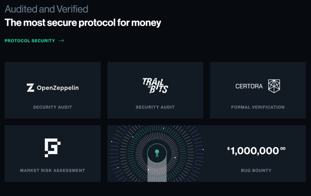The width and height of the screenshot is (311, 196).
Task: Click the Gauntlet pixelated G logo
Action: pyautogui.click(x=53, y=148)
